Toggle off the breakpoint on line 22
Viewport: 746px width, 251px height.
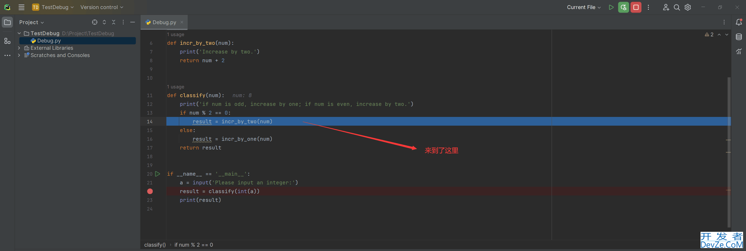coord(150,191)
